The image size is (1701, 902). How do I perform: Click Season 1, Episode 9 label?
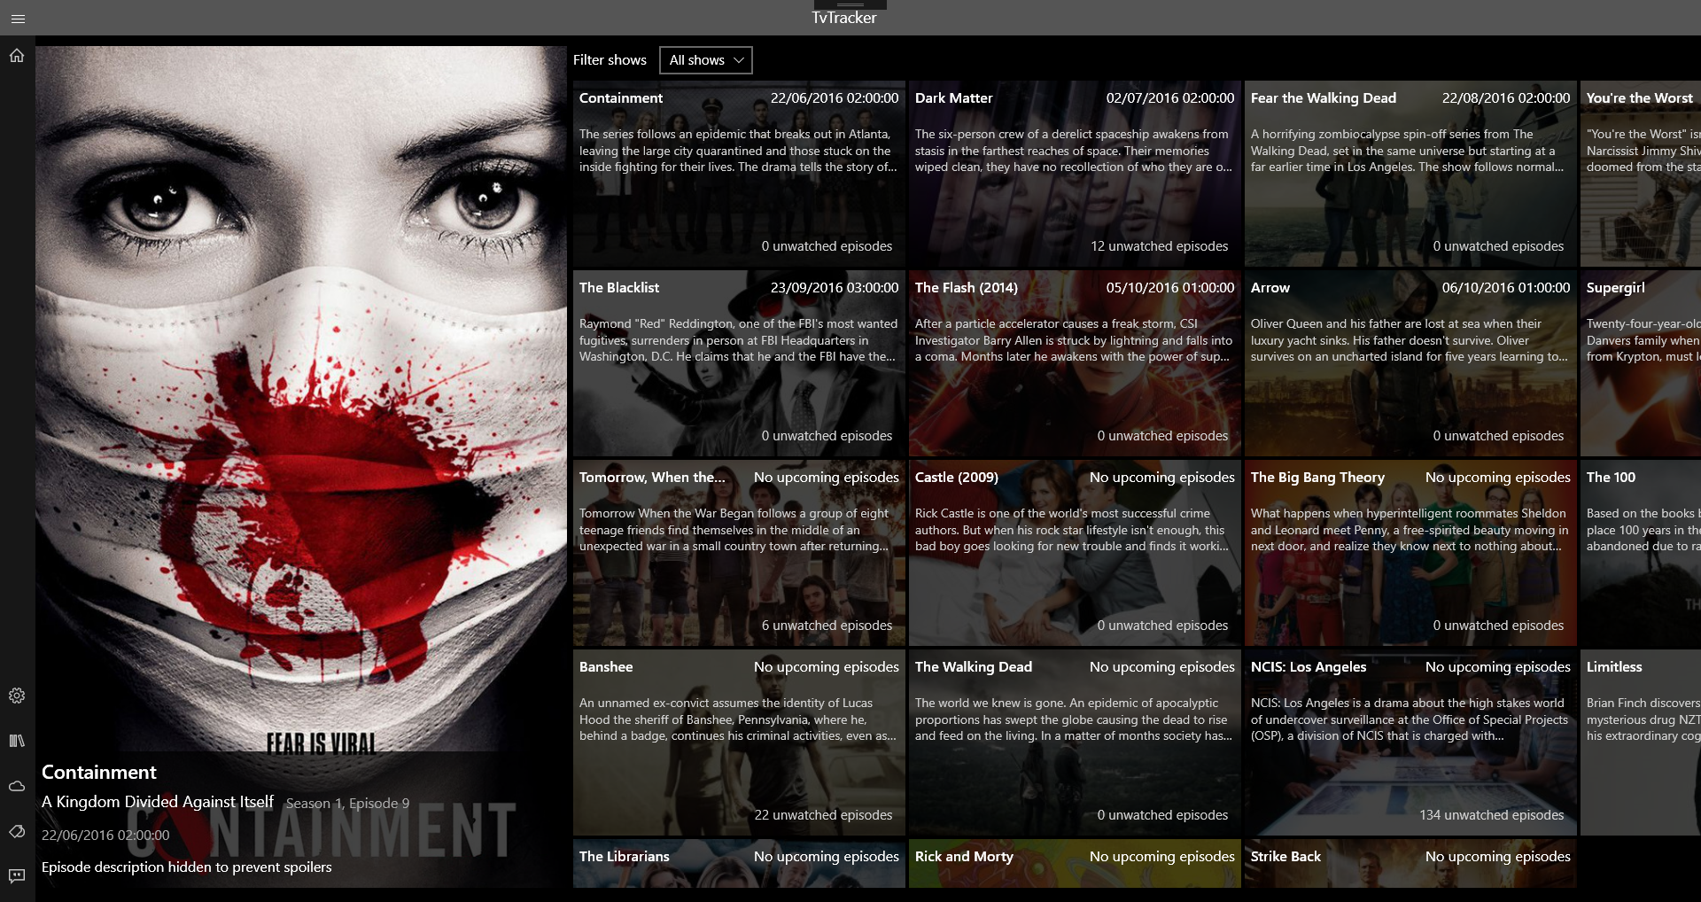tap(347, 804)
